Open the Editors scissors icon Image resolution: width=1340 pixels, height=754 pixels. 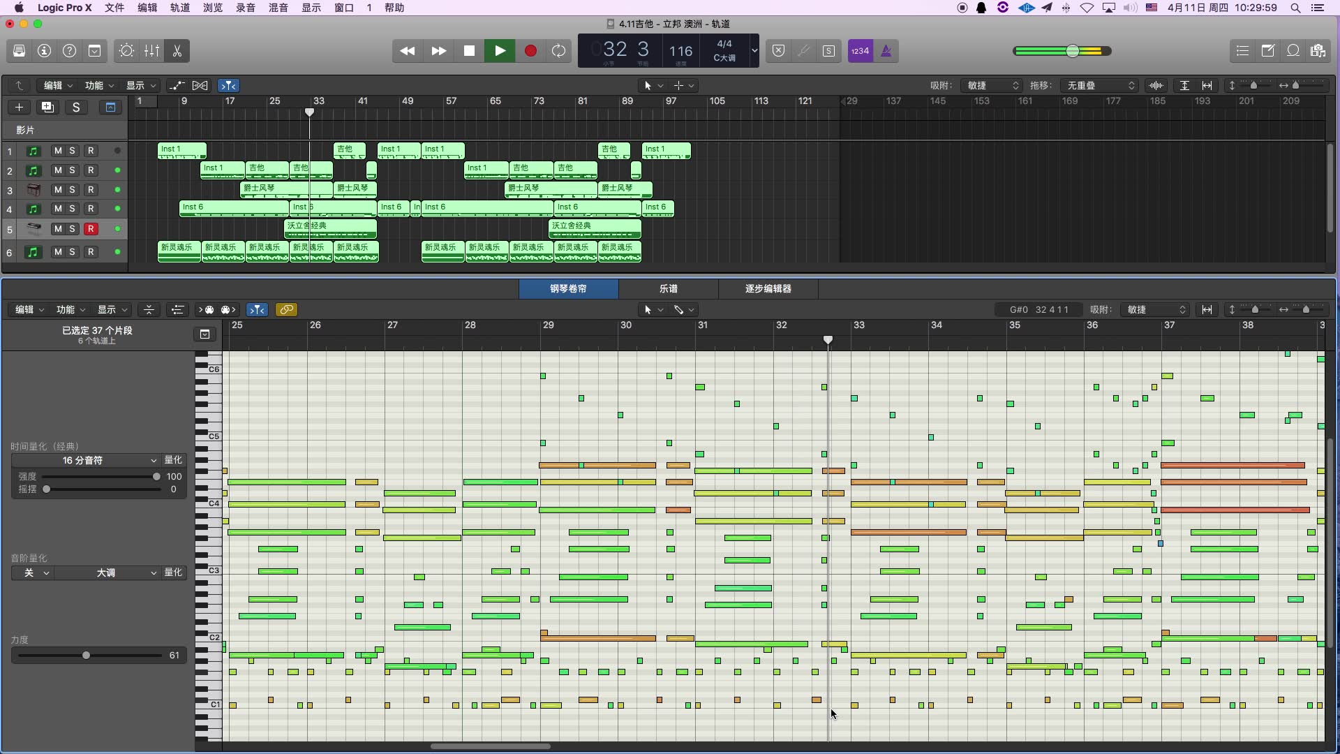point(177,51)
